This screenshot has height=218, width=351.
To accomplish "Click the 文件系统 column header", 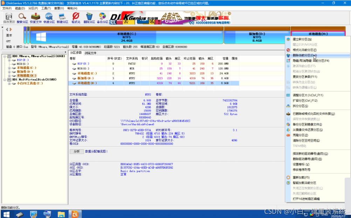I will coord(132,59).
